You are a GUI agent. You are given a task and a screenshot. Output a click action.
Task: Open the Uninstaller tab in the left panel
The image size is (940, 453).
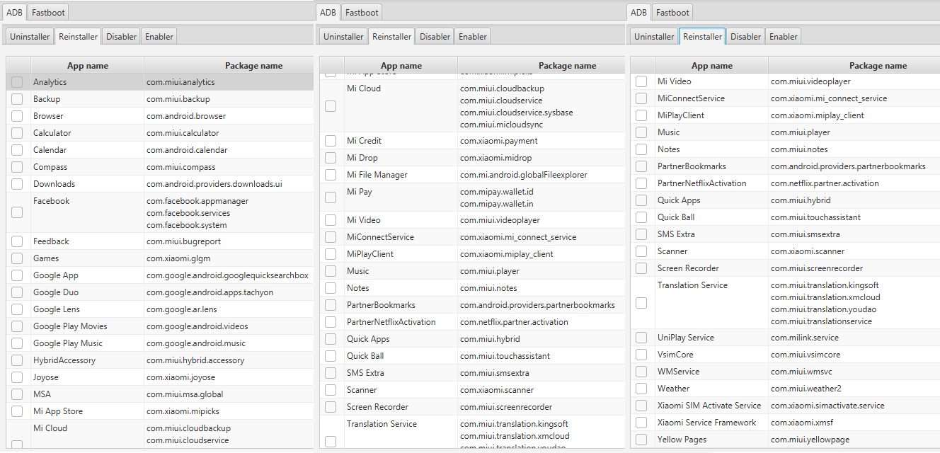[x=30, y=37]
